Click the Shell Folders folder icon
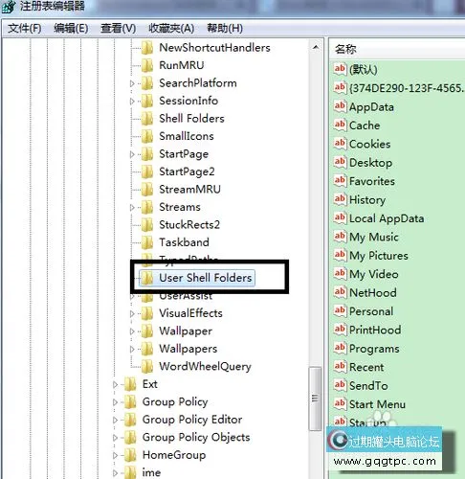Viewport: 465px width, 479px height. click(147, 119)
